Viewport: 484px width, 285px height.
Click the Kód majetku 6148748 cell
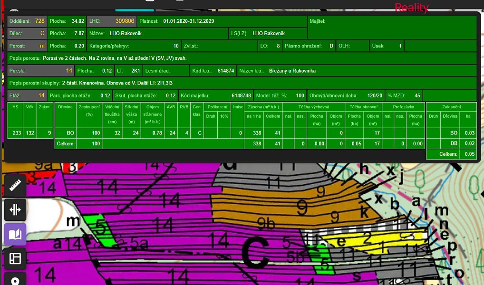(216, 95)
